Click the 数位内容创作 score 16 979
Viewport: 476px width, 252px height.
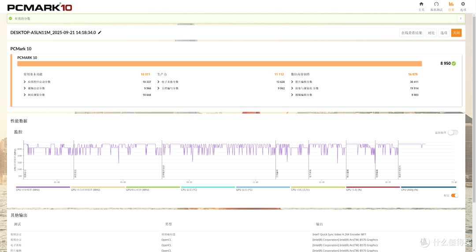413,74
